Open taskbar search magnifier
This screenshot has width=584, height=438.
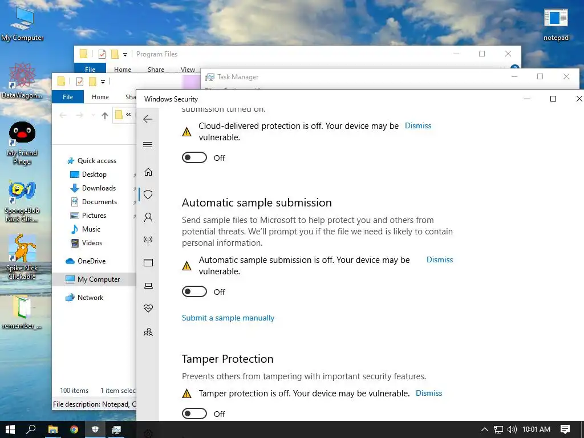click(x=31, y=429)
